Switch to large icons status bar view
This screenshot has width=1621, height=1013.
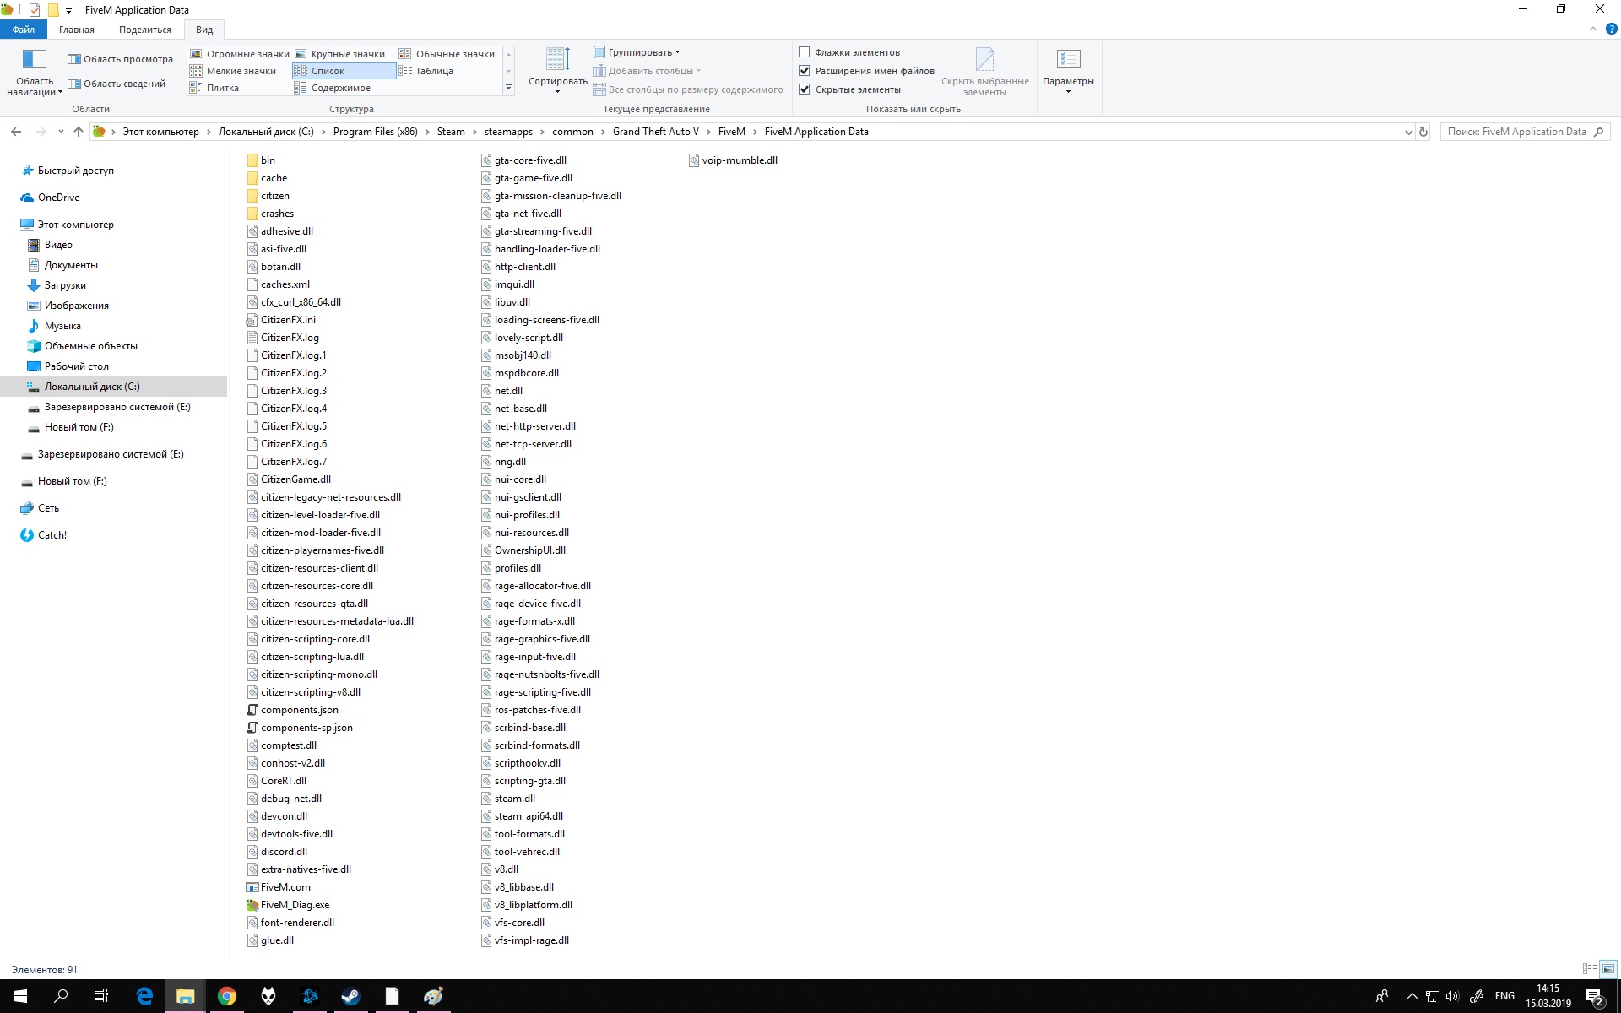pyautogui.click(x=1608, y=969)
